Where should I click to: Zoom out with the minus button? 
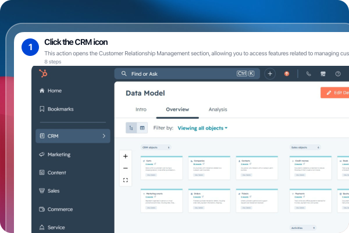[x=126, y=168]
